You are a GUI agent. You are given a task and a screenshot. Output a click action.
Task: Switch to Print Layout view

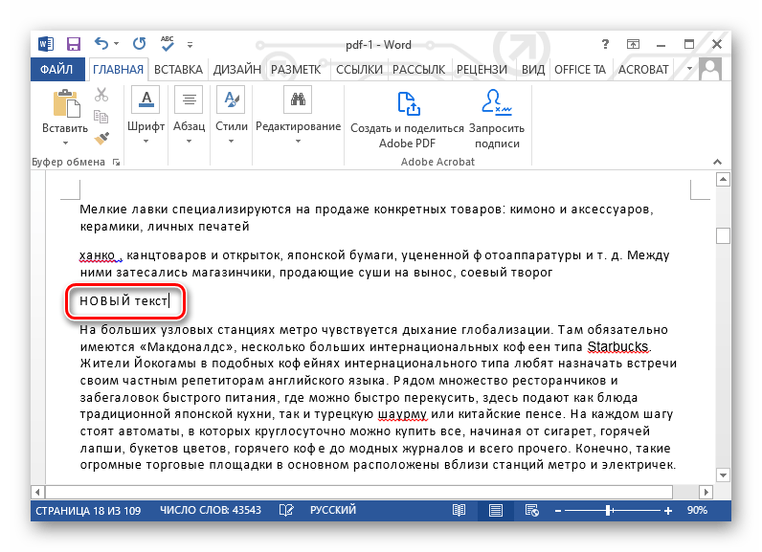[x=498, y=511]
